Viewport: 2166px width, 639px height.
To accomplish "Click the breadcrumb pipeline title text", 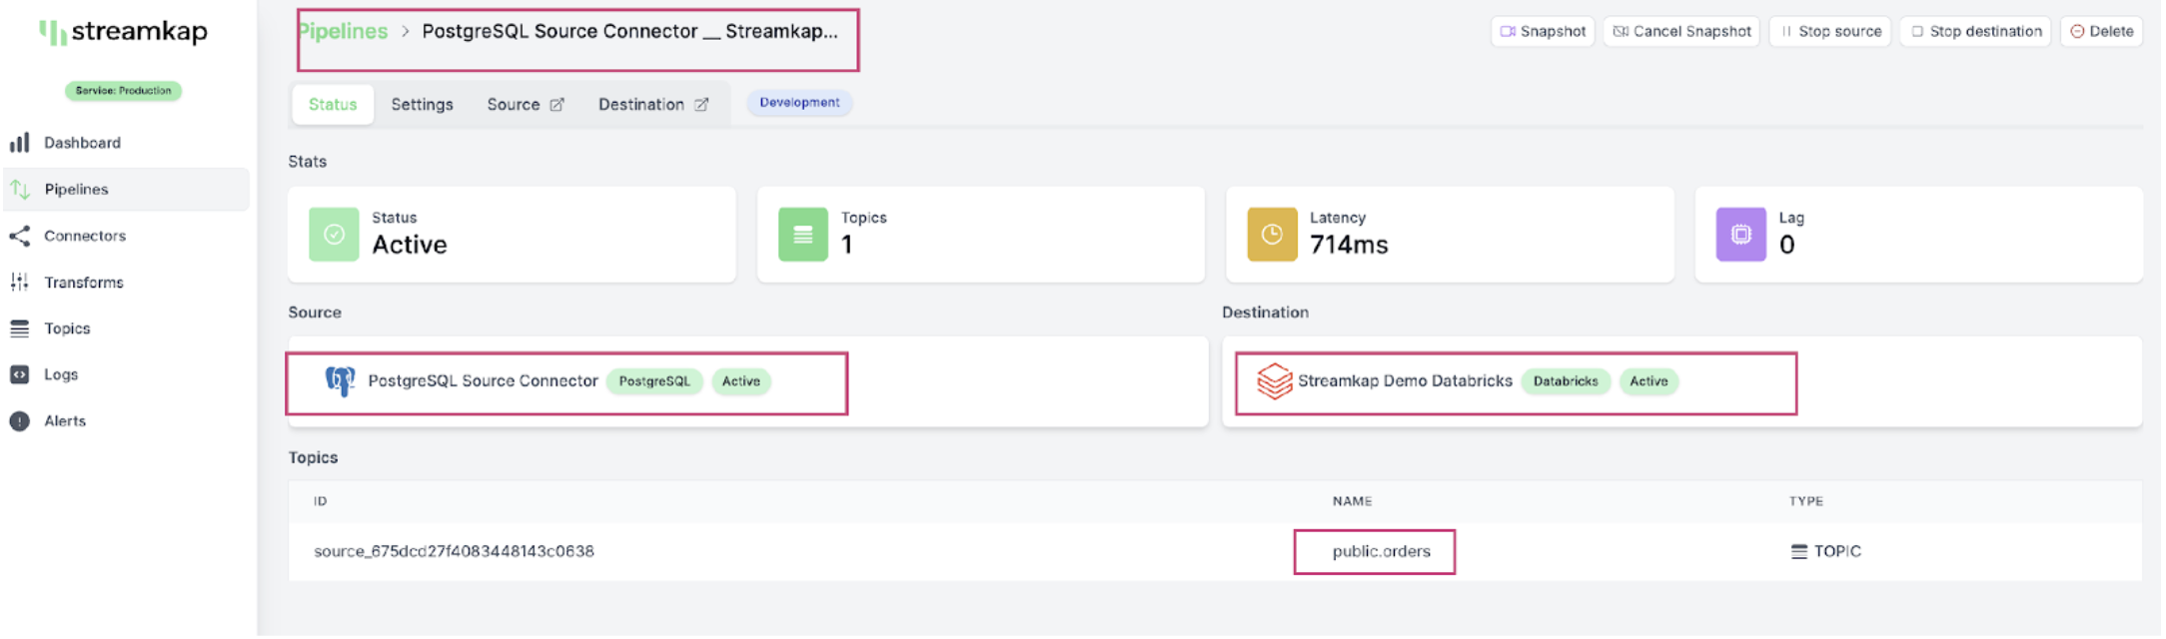I will (x=629, y=31).
